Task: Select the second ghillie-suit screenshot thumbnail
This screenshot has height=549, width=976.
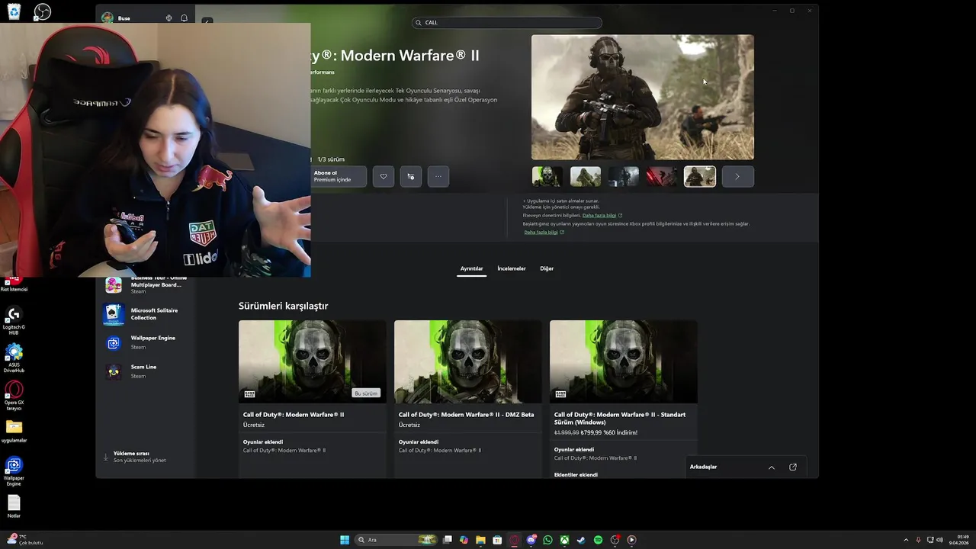Action: 586,176
